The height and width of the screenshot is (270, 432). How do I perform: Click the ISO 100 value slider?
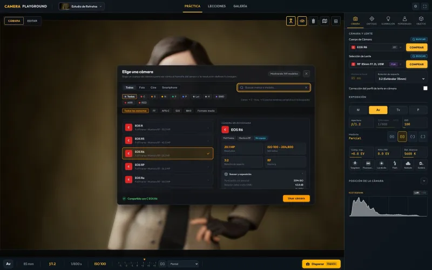[415, 123]
